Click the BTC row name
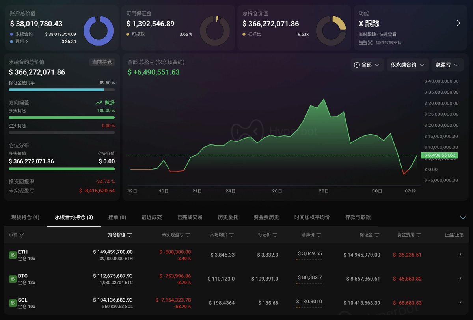 23,276
